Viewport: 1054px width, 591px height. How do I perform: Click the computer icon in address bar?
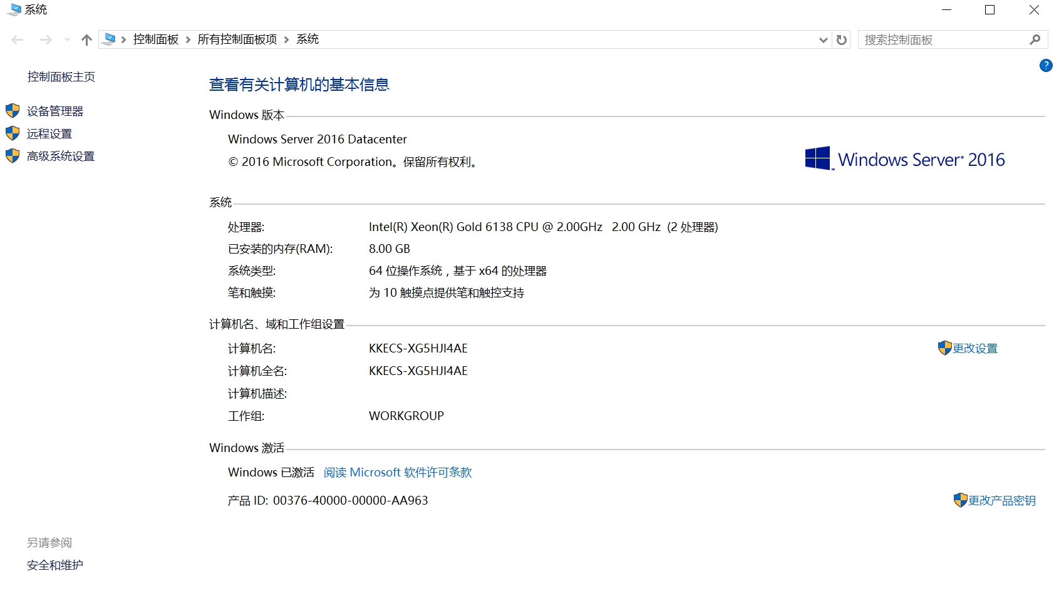point(109,39)
